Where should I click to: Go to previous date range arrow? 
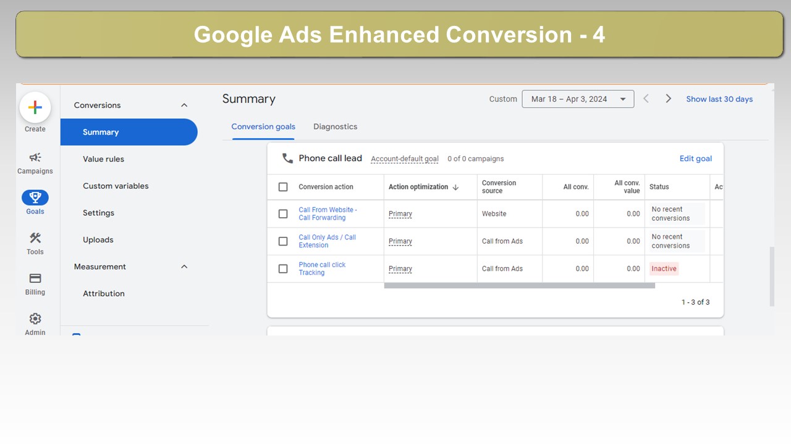646,99
